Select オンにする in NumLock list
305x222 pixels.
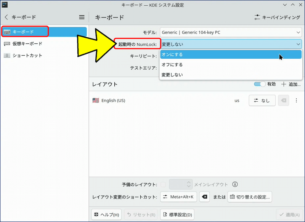231,54
